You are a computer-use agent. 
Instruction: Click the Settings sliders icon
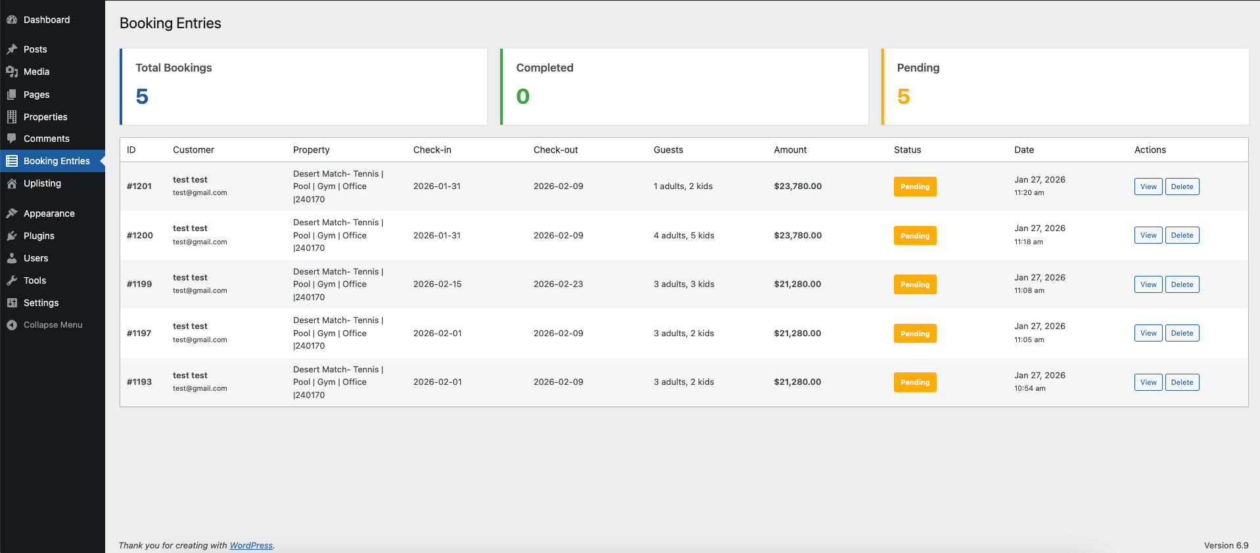(12, 303)
